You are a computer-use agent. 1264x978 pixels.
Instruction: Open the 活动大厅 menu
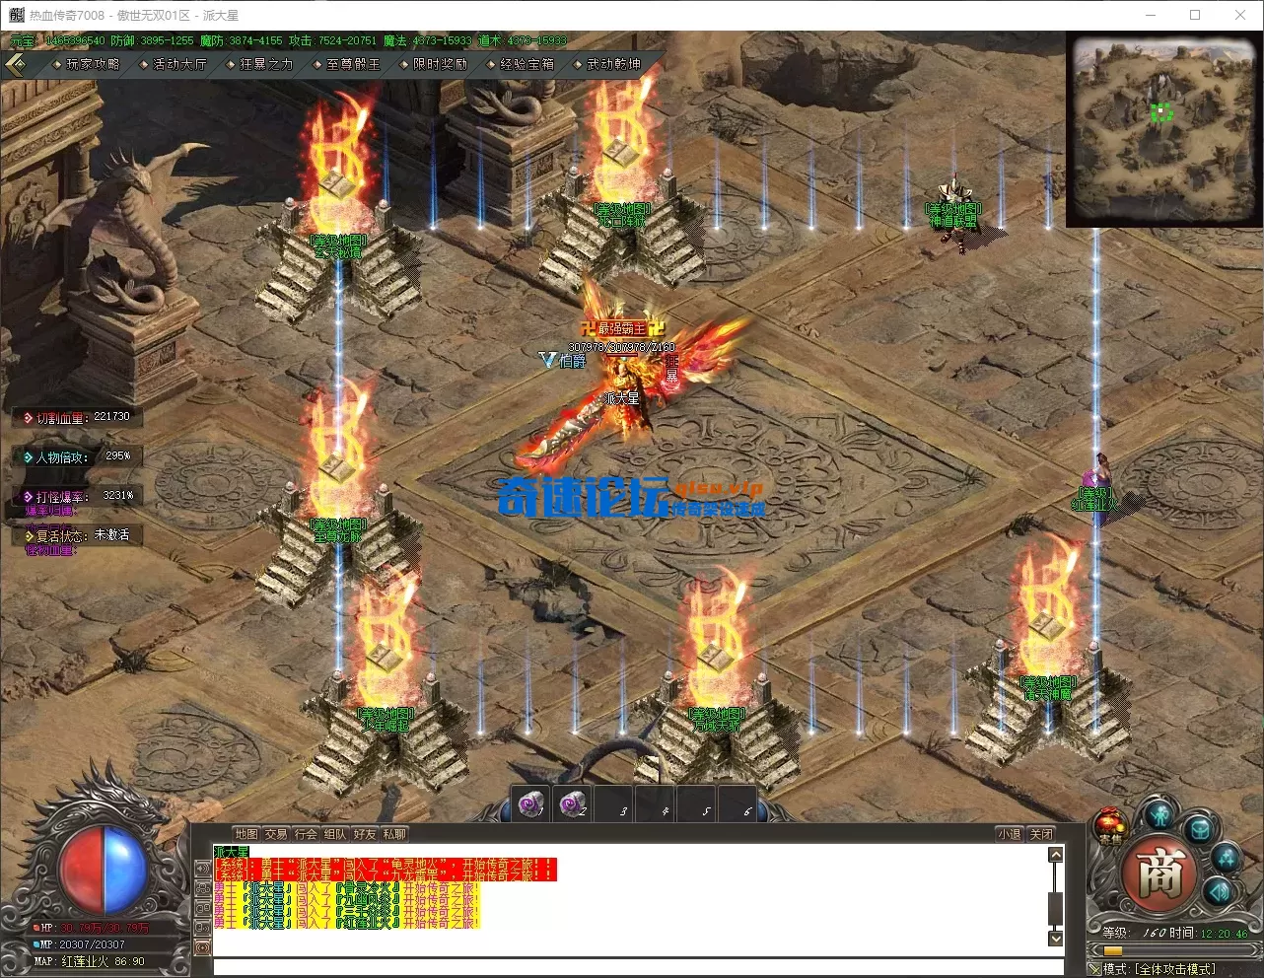179,64
